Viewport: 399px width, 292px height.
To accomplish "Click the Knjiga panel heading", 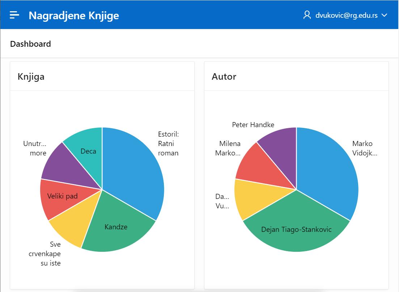I will click(31, 76).
